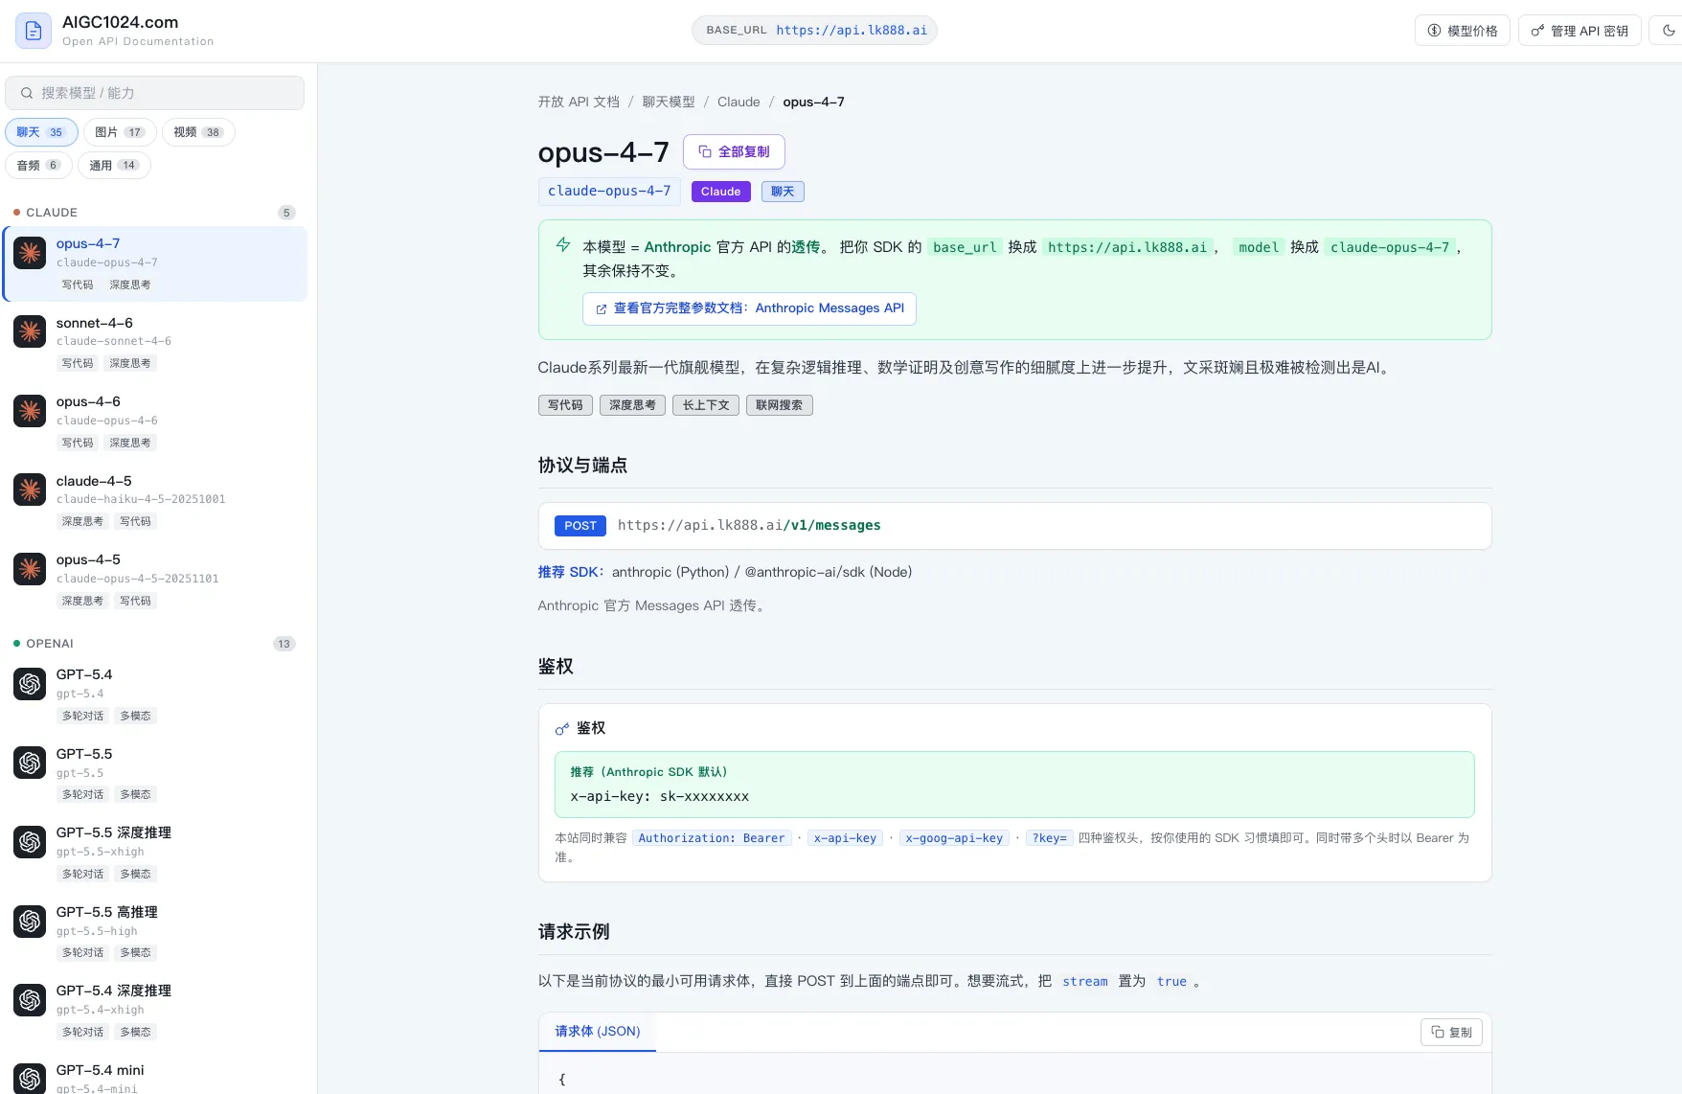Select the 请求体 (JSON) tab
The height and width of the screenshot is (1094, 1682).
[598, 1032]
